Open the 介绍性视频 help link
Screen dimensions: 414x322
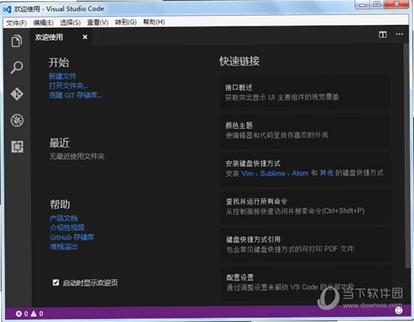point(67,228)
